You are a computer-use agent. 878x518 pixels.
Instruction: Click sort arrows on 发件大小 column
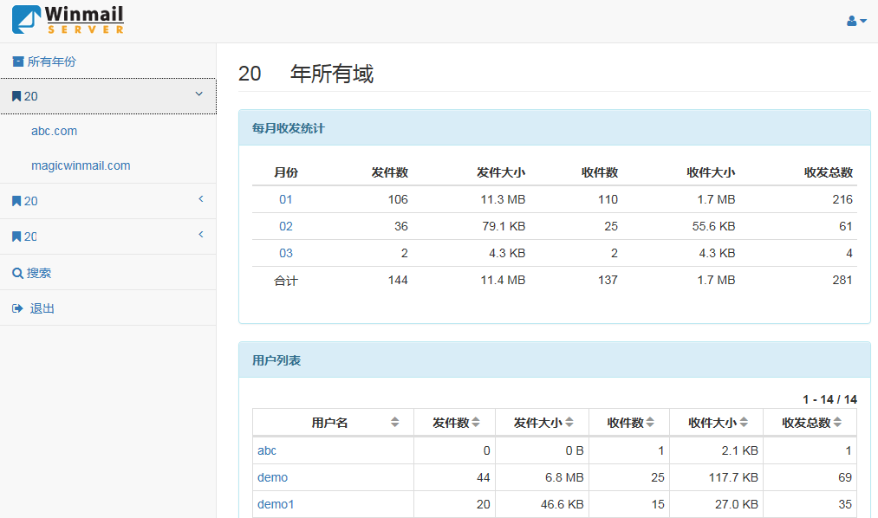[x=570, y=423]
